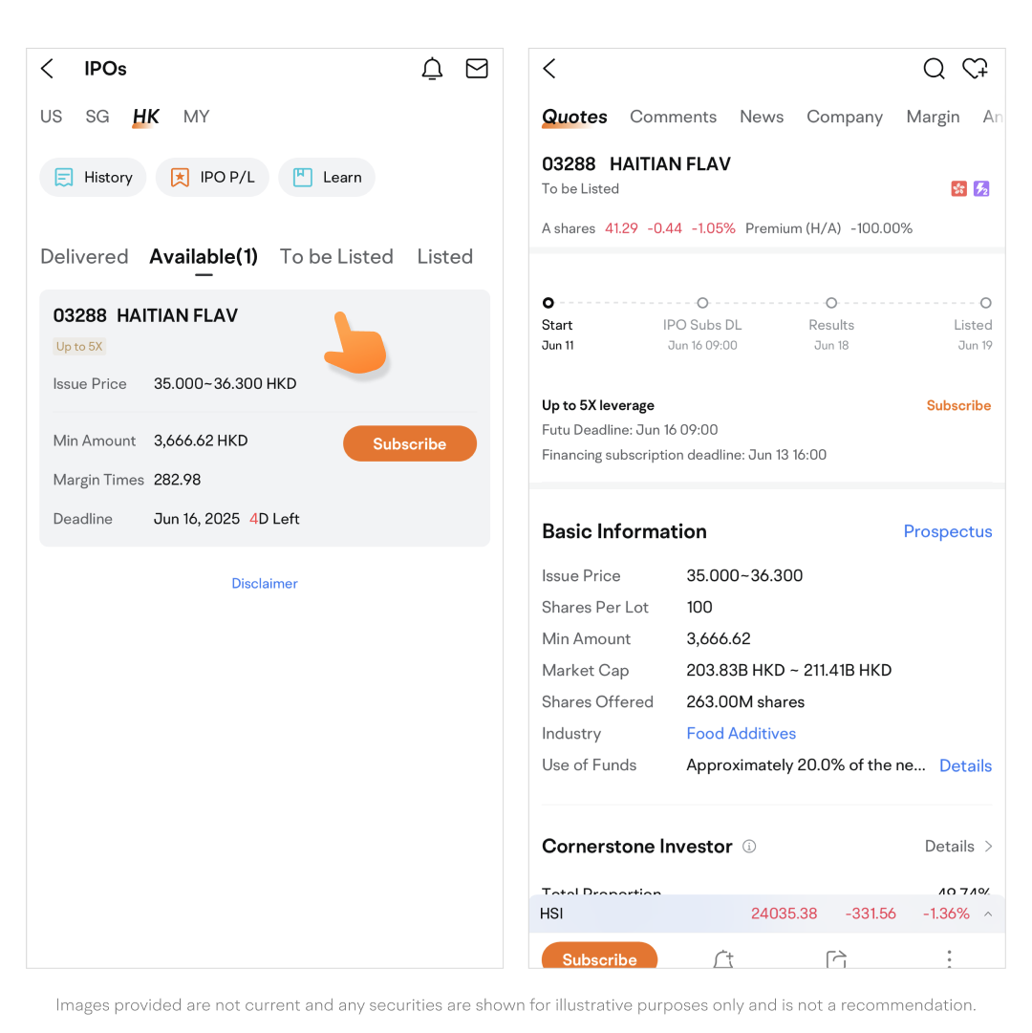Subscribe to the HAITIAN FLAV IPO card

409,443
